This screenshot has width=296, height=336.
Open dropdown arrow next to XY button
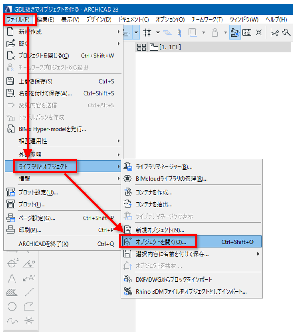[136, 32]
